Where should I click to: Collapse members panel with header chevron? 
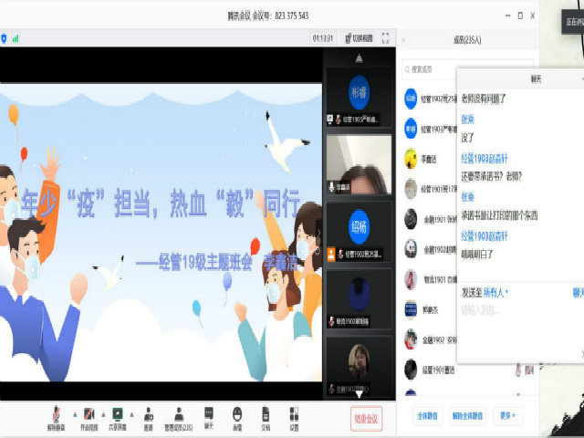tap(403, 40)
